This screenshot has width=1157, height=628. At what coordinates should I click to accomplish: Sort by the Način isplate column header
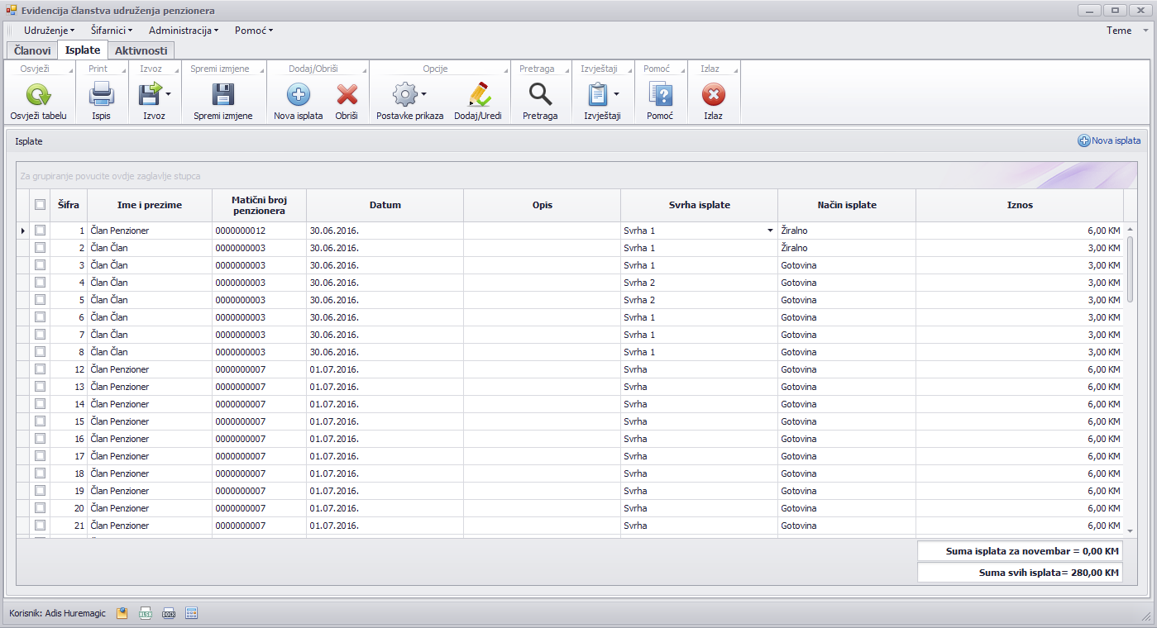[847, 205]
